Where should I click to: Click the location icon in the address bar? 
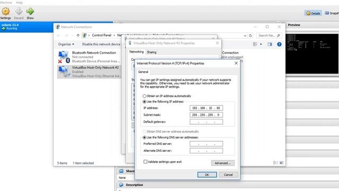point(84,36)
